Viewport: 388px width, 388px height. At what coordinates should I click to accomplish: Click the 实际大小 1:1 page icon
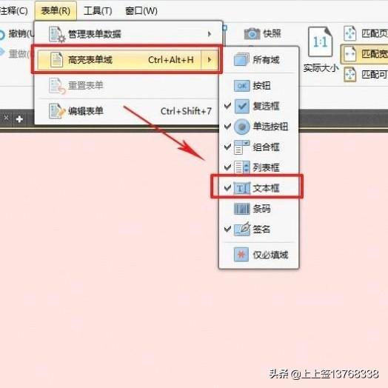point(321,41)
